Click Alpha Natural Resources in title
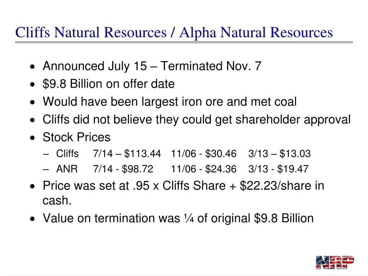This screenshot has width=368, height=276. click(x=256, y=32)
